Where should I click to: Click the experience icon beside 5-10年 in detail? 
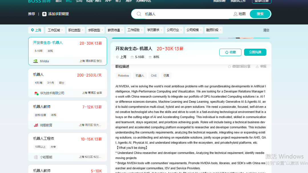132,57
